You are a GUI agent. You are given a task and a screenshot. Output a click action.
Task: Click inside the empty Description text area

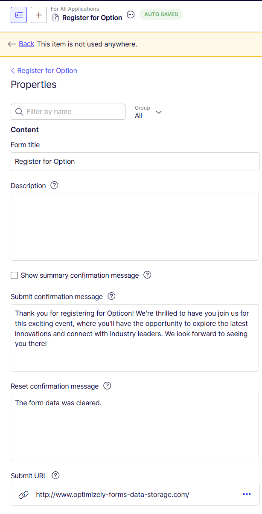(135, 227)
